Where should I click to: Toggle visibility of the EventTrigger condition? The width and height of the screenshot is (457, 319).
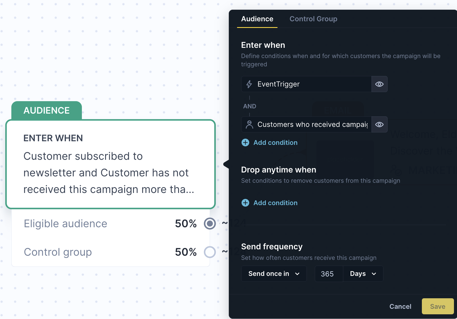point(379,84)
